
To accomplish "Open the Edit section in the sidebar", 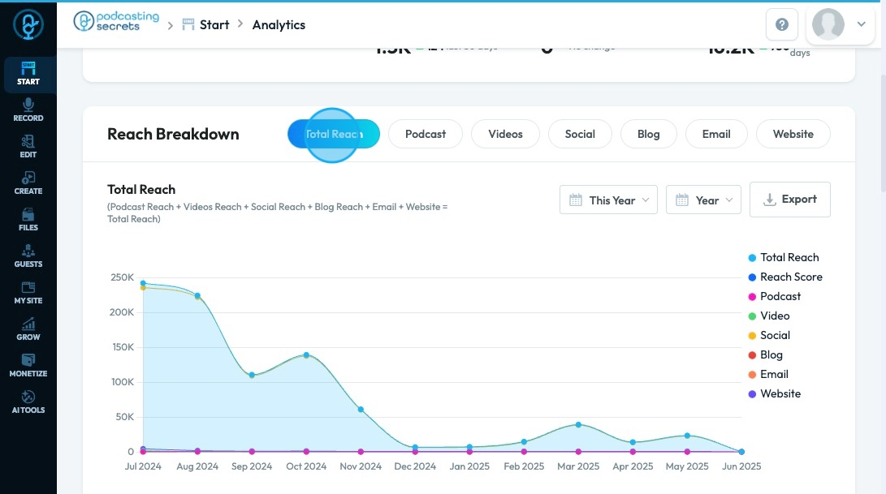I will point(28,147).
